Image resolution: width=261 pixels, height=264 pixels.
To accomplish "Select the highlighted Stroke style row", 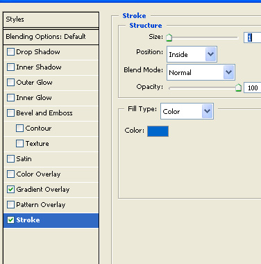I will [51, 220].
